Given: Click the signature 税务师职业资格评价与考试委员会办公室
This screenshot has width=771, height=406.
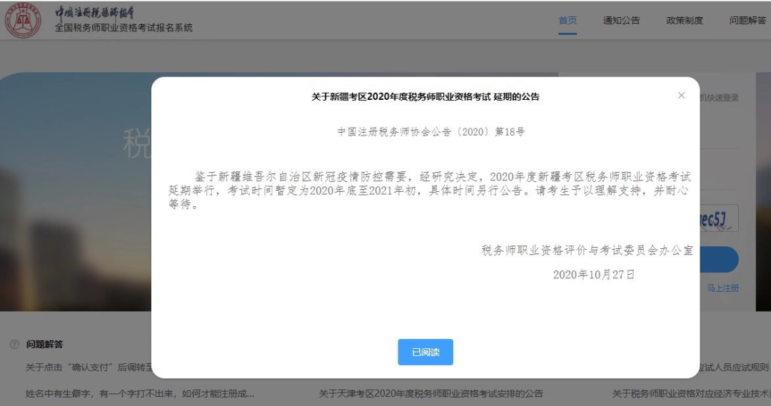Looking at the screenshot, I should pos(587,250).
